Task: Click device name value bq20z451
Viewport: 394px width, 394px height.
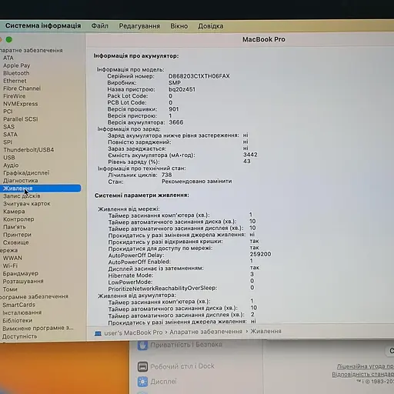Action: tap(182, 89)
